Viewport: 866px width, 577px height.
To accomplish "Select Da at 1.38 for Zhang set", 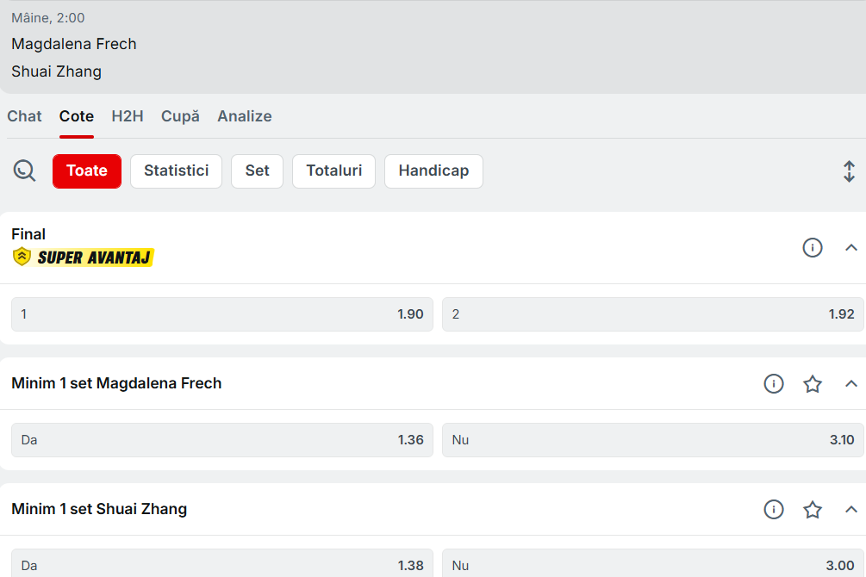I will point(221,565).
